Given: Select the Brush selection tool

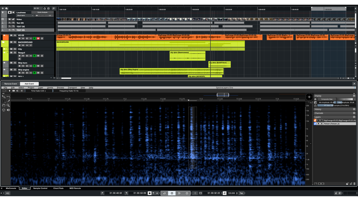Looking at the screenshot, I should coord(8,101).
